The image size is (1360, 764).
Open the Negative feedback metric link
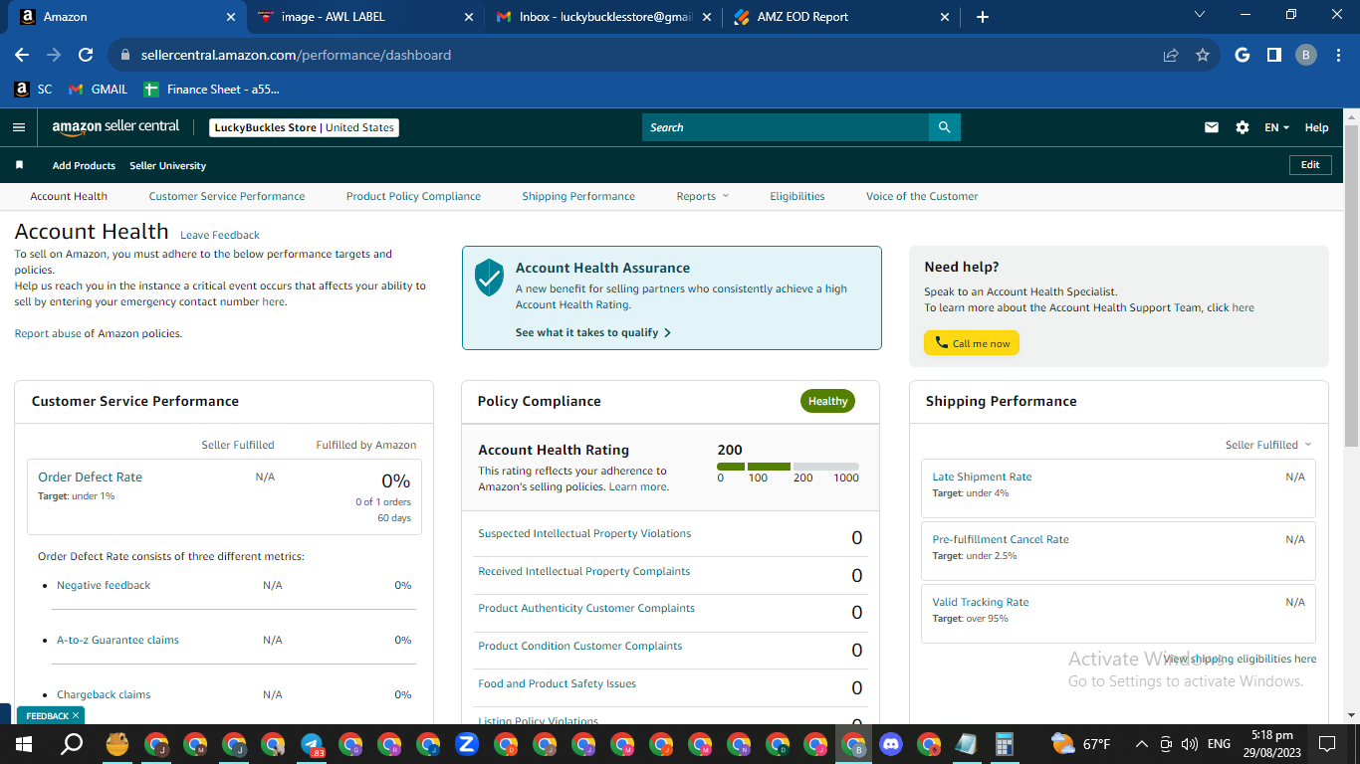[x=104, y=585]
